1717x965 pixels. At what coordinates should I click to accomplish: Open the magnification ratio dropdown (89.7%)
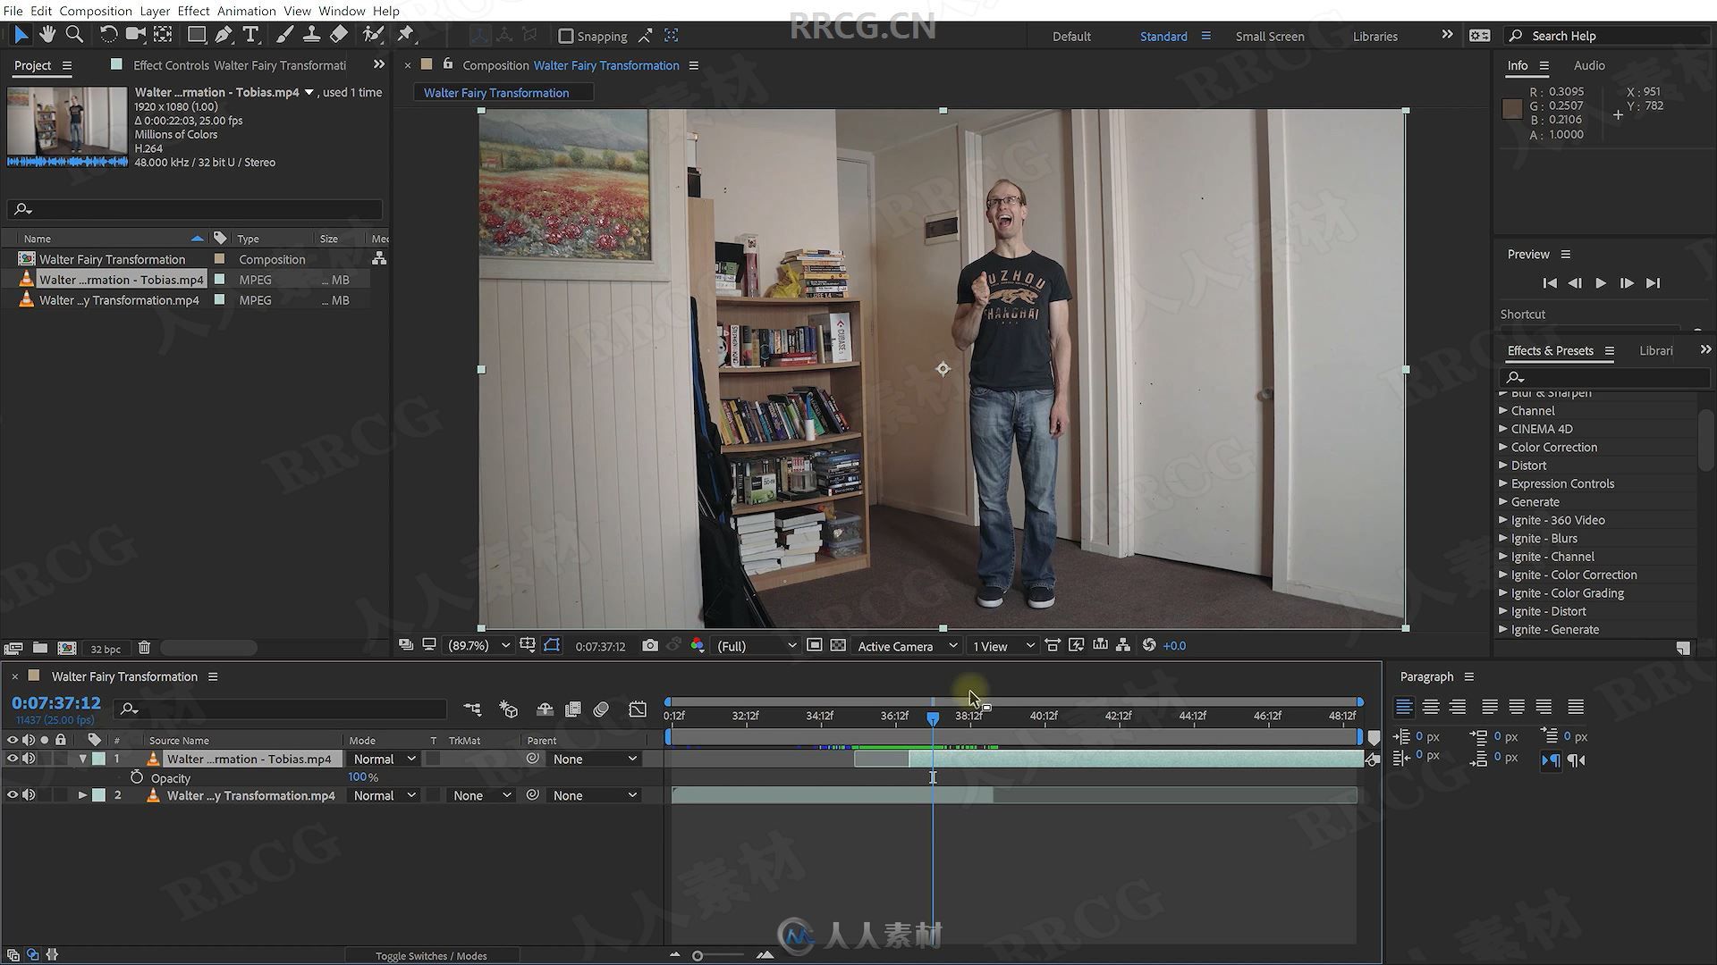coord(479,645)
